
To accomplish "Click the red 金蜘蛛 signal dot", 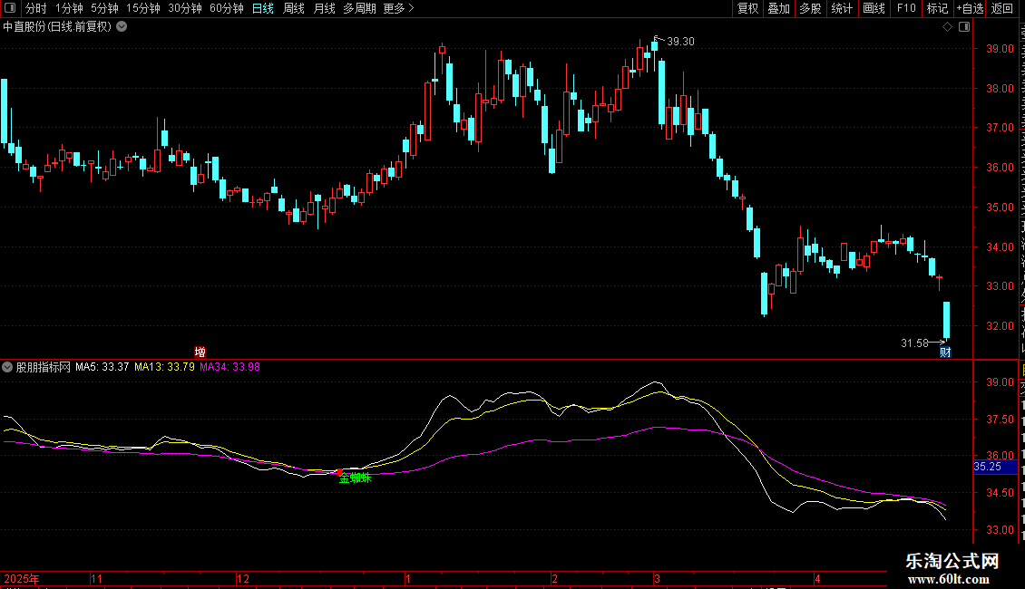I will (x=339, y=472).
